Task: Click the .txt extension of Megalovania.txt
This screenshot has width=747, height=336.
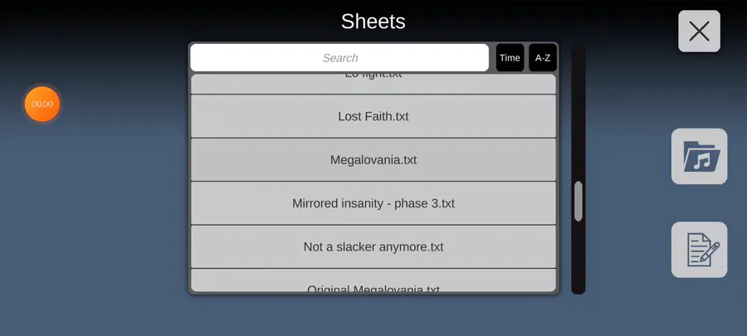Action: pyautogui.click(x=407, y=160)
